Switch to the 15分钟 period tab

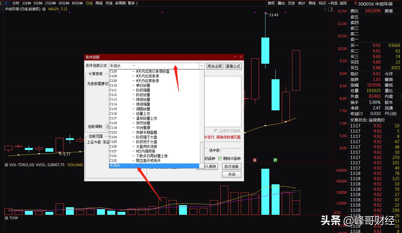[x=50, y=3]
